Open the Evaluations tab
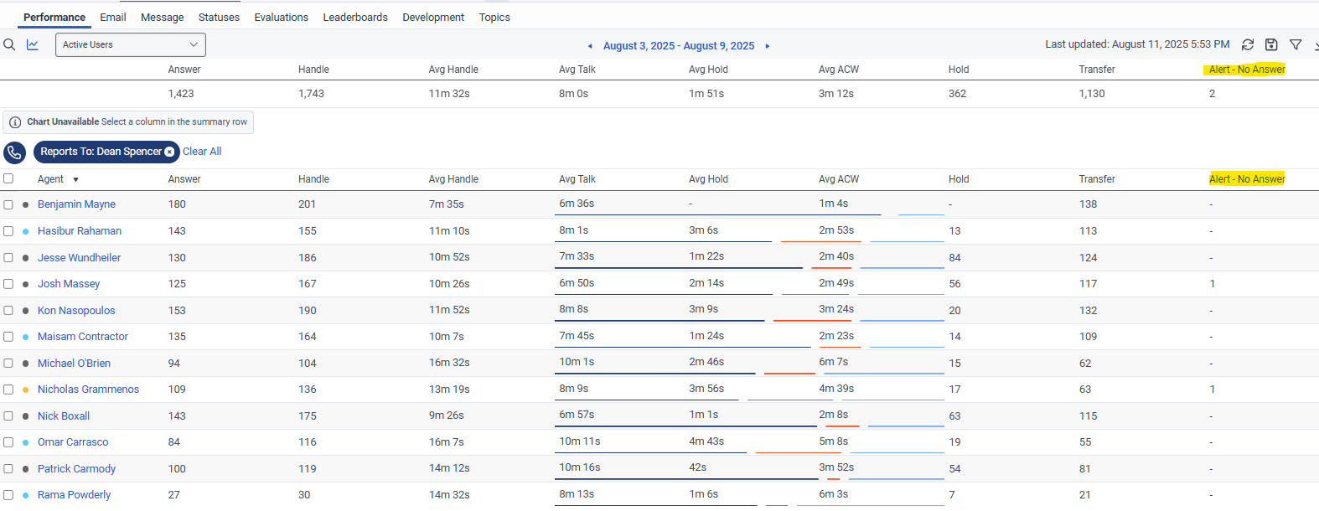1319x511 pixels. (x=282, y=17)
